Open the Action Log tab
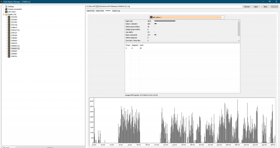 tap(116, 11)
